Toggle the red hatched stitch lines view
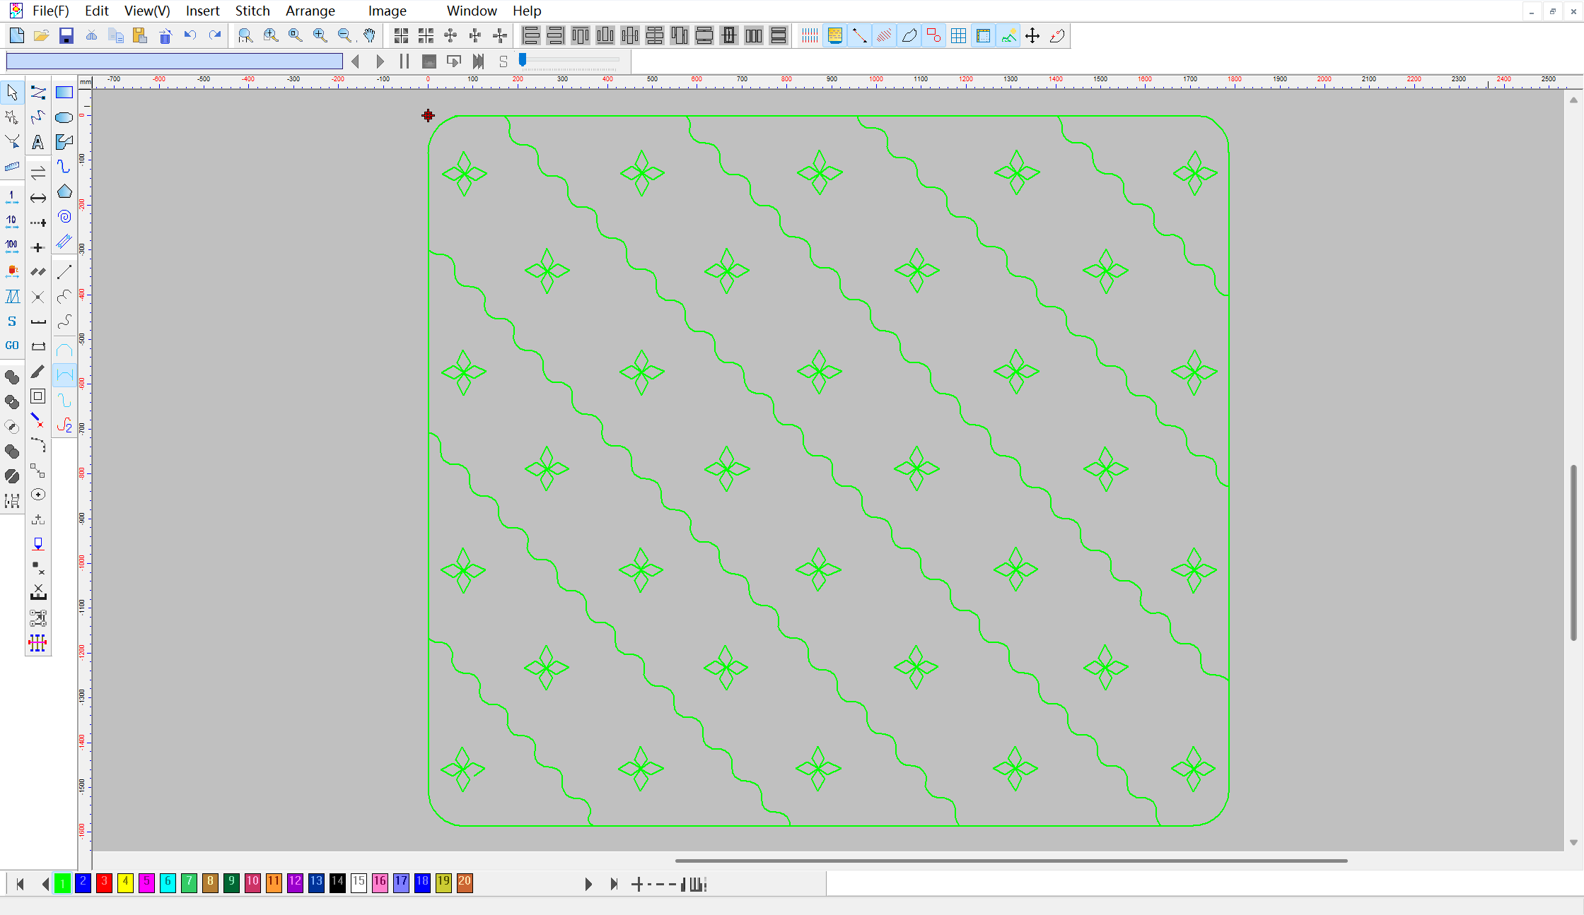The width and height of the screenshot is (1584, 915). (884, 35)
